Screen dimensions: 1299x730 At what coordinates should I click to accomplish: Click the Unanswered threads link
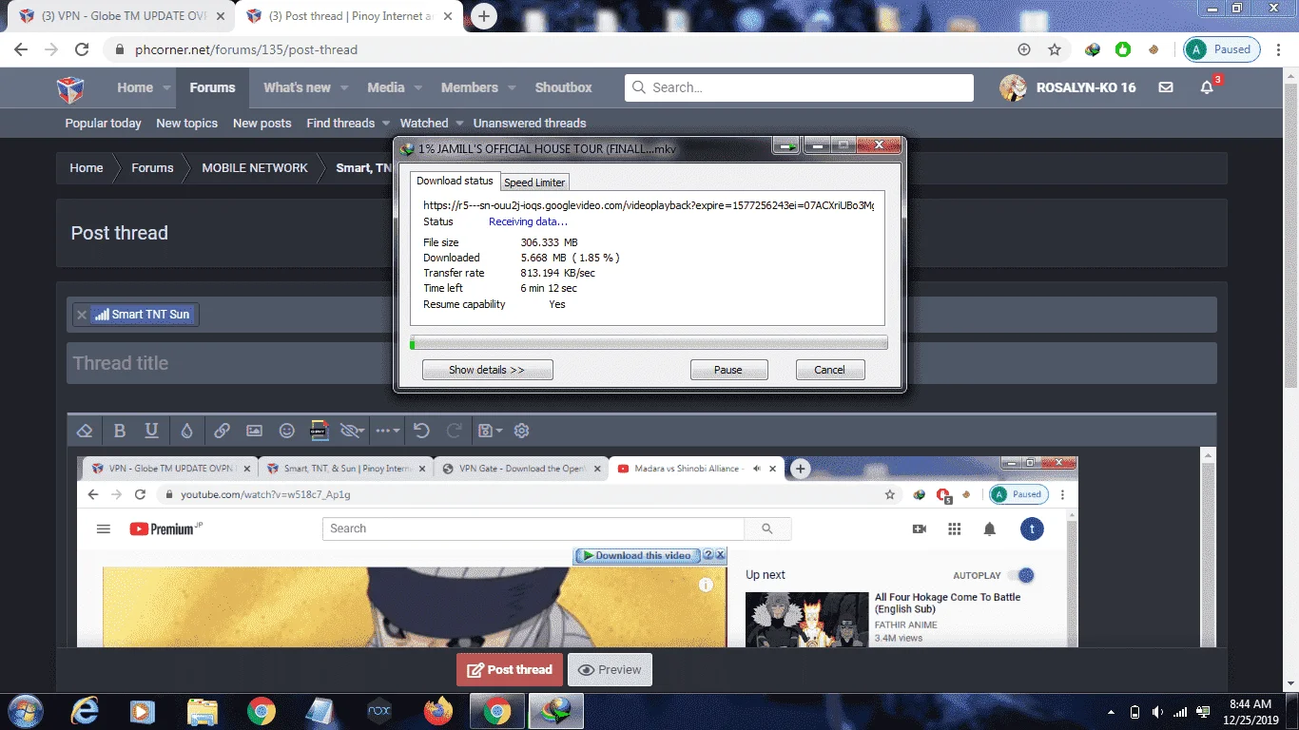(530, 124)
